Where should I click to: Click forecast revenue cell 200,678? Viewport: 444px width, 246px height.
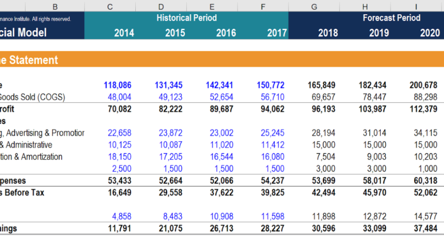pos(423,85)
